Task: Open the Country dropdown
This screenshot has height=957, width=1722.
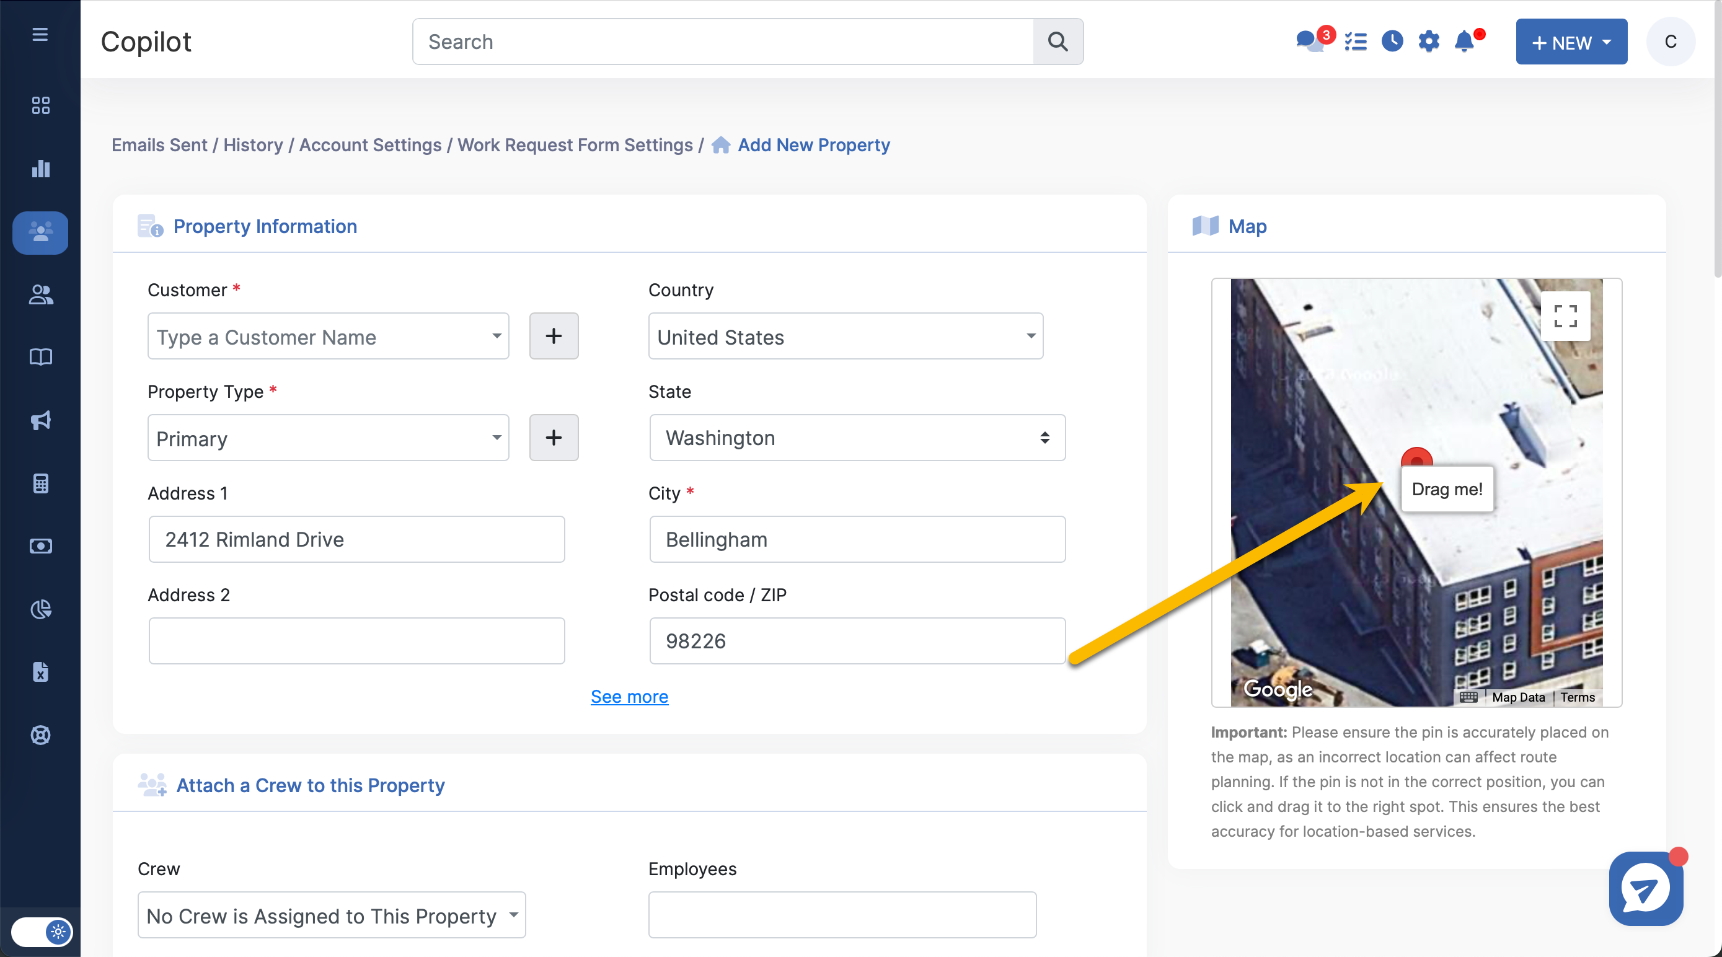Action: click(x=846, y=336)
